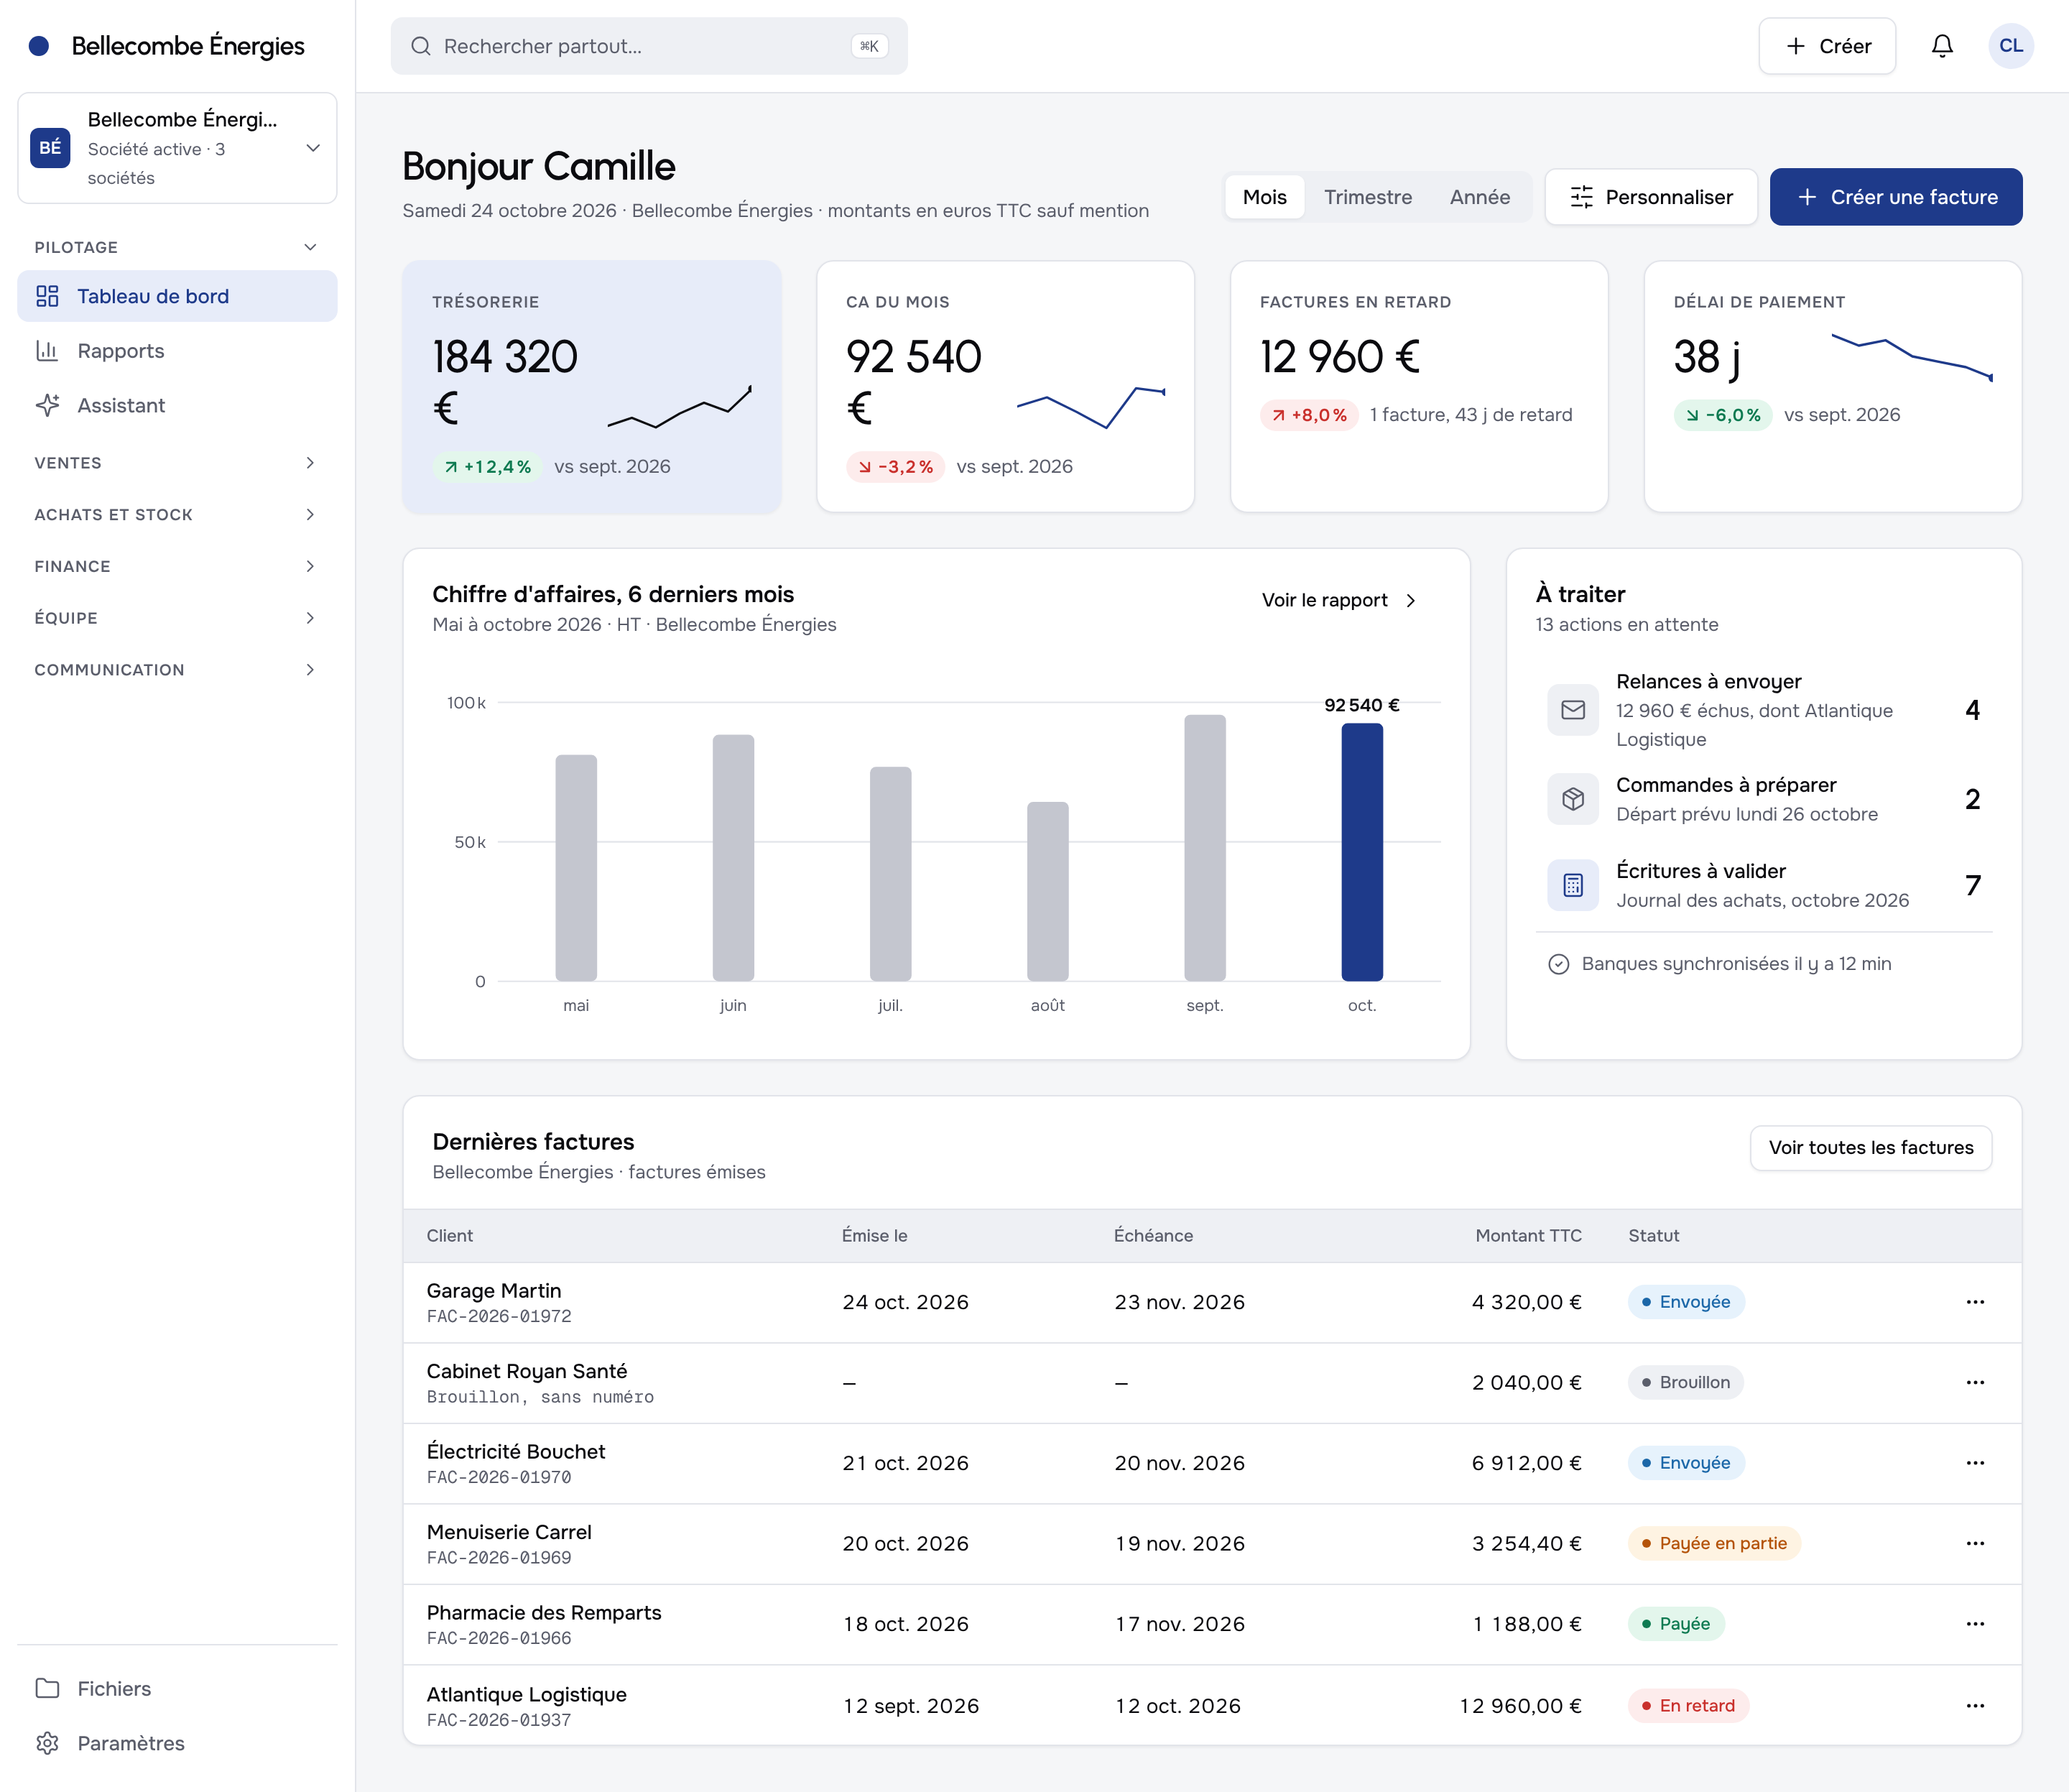Click the Créer une facture button
Viewport: 2069px width, 1792px height.
click(1895, 197)
